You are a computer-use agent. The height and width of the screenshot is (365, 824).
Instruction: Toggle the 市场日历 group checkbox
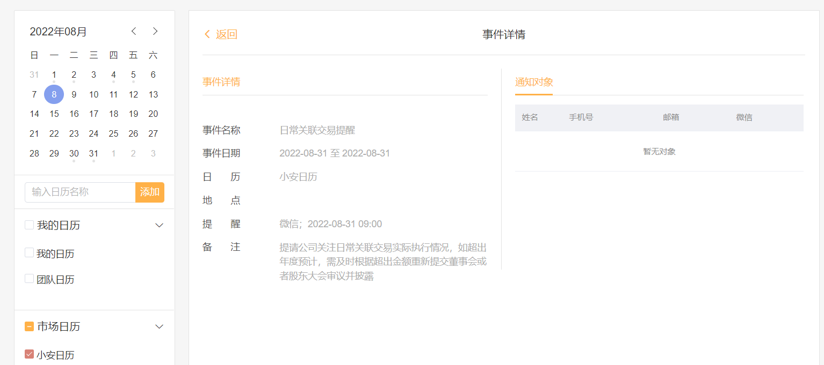click(x=29, y=326)
